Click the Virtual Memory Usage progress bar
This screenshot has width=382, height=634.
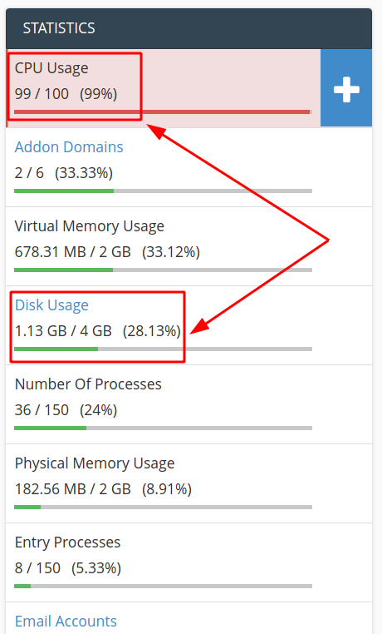(x=163, y=270)
